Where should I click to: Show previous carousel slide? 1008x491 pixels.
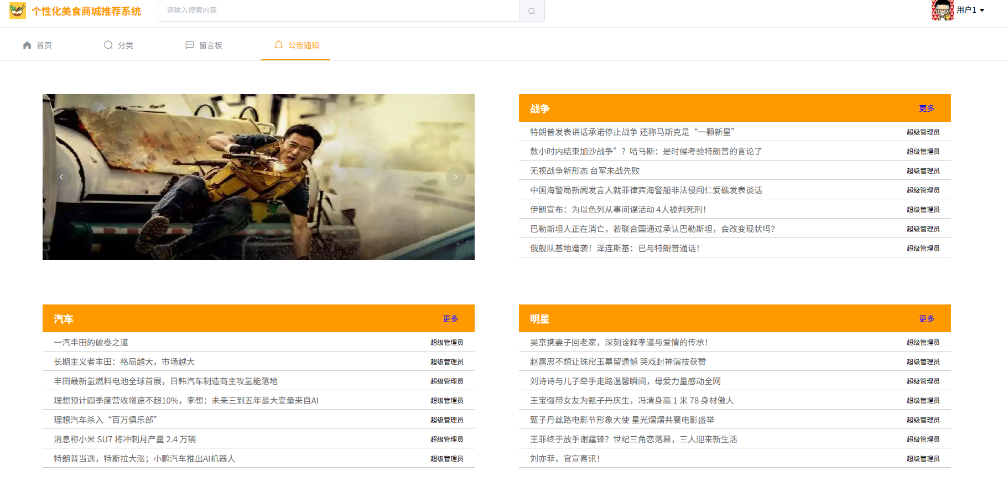coord(61,177)
